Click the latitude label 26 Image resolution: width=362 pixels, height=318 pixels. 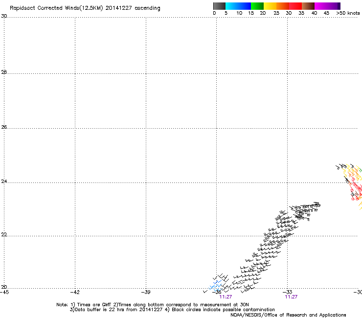4,127
